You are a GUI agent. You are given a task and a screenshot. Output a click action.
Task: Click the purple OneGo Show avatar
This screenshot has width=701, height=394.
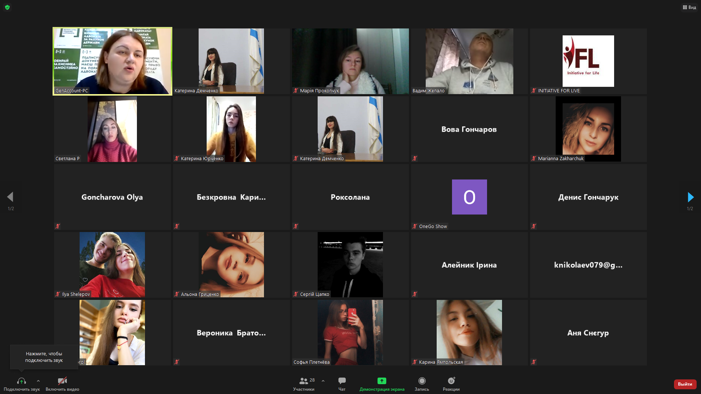pyautogui.click(x=469, y=197)
